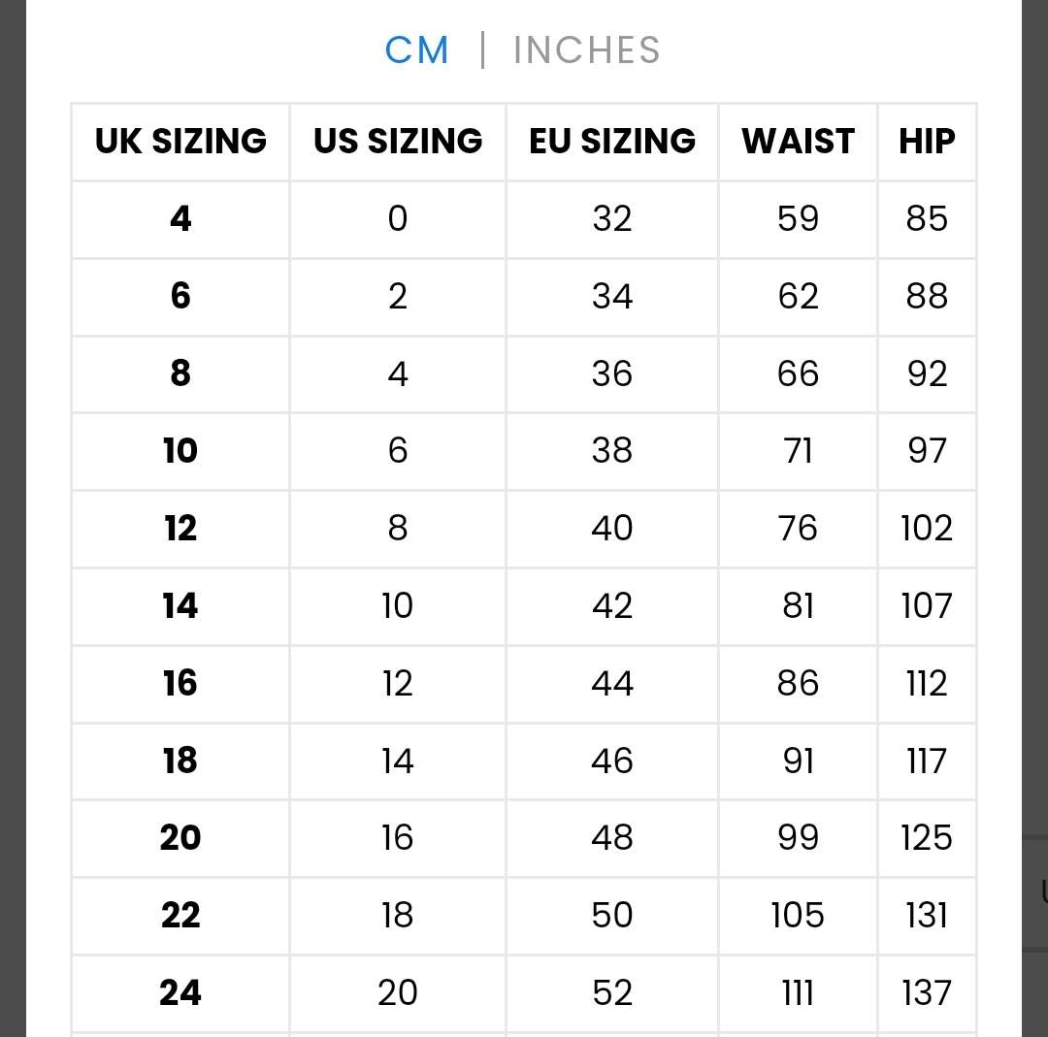Select UK size 8 cell
1048x1037 pixels.
click(x=180, y=374)
